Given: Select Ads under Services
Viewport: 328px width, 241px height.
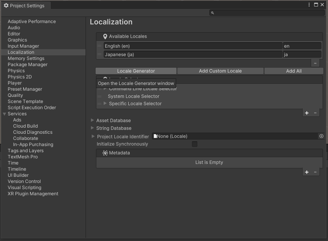Looking at the screenshot, I should pos(17,120).
